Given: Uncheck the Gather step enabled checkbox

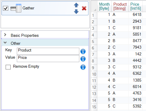Looking at the screenshot, I should (x=6, y=8).
